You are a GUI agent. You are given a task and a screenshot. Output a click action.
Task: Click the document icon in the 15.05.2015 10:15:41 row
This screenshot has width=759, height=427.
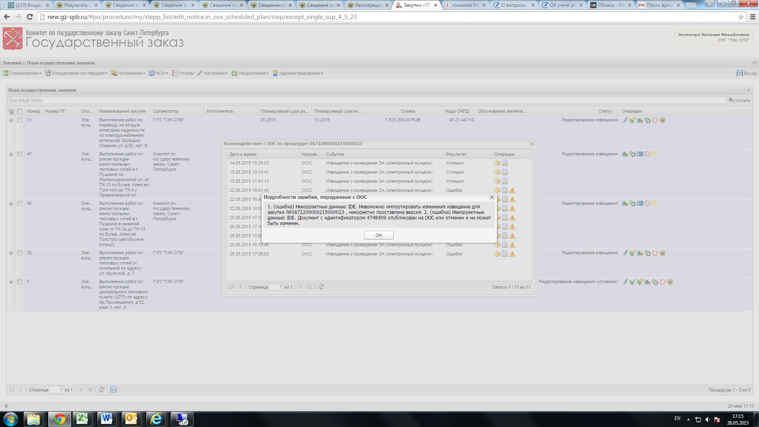(x=505, y=172)
